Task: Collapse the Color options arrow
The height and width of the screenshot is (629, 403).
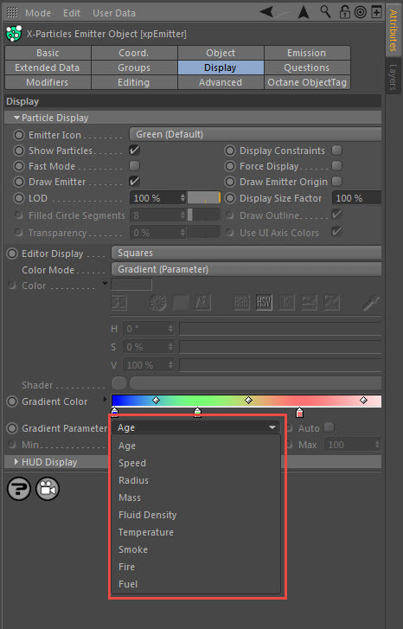Action: point(105,284)
